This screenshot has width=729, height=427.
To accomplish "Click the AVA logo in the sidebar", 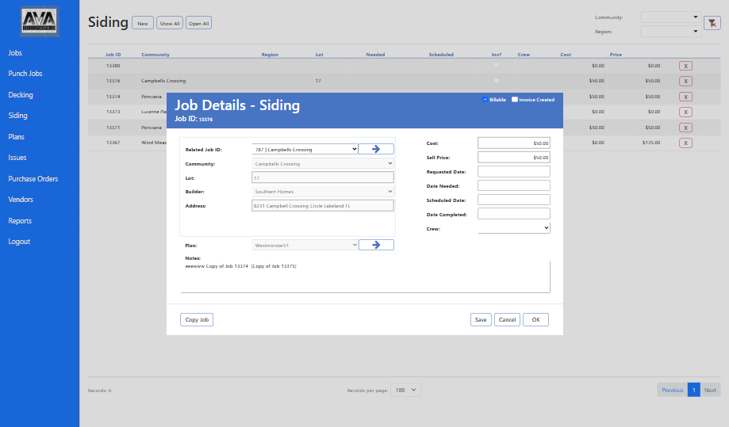I will point(40,23).
